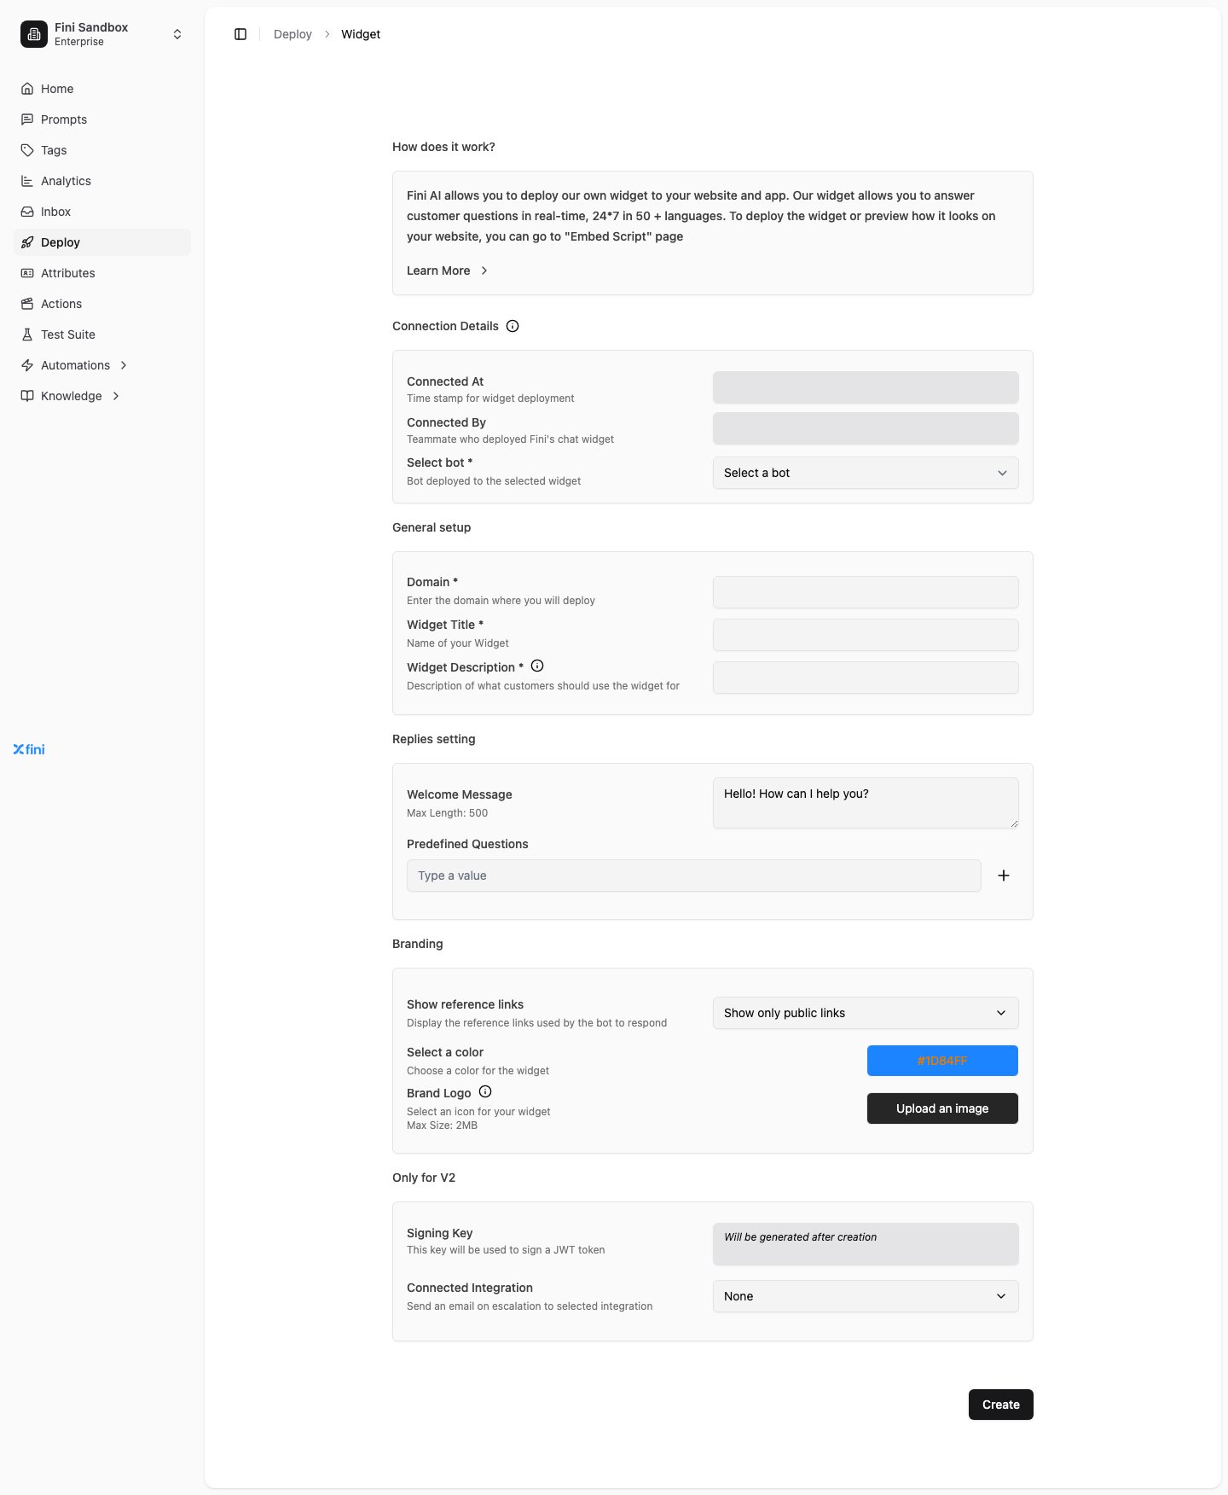Open the Tags menu item
This screenshot has height=1495, width=1228.
[x=102, y=150]
